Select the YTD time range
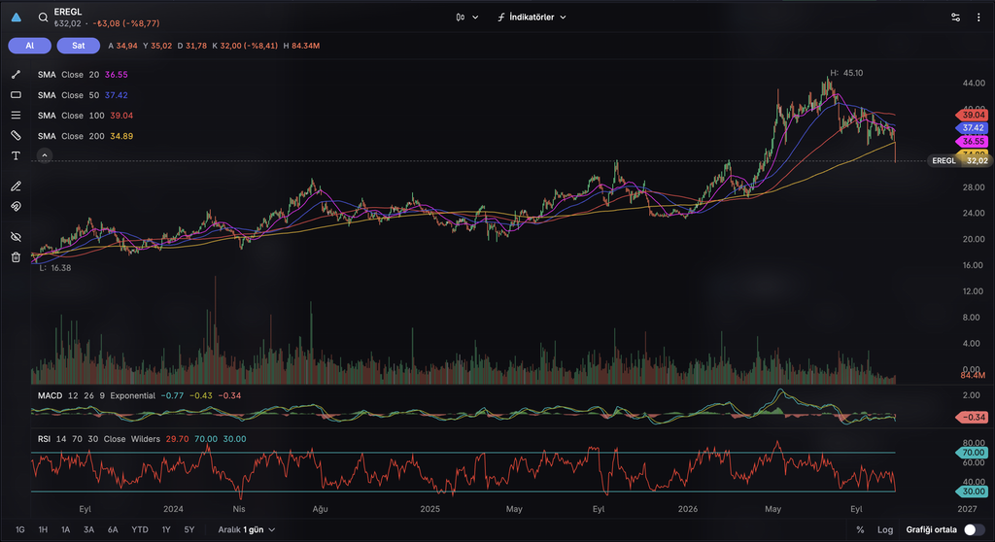The width and height of the screenshot is (995, 542). [x=140, y=529]
